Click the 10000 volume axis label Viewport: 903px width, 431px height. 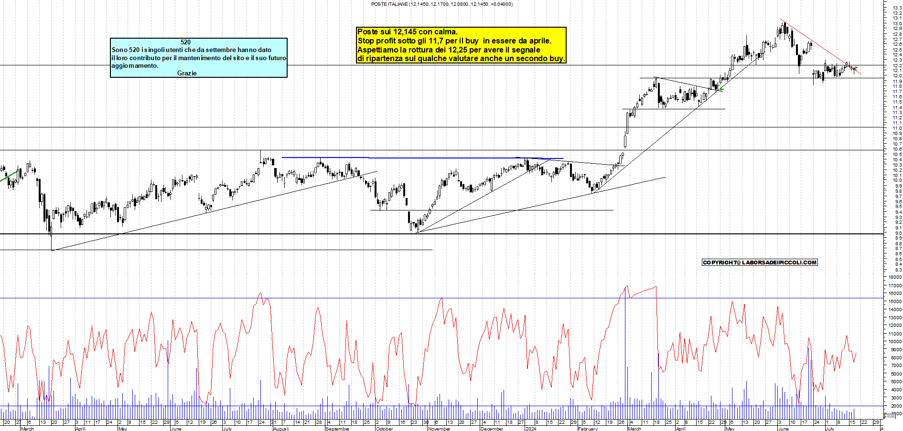coord(895,342)
